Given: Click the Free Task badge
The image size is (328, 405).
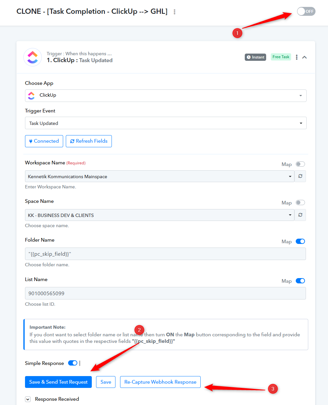Looking at the screenshot, I should [x=281, y=57].
